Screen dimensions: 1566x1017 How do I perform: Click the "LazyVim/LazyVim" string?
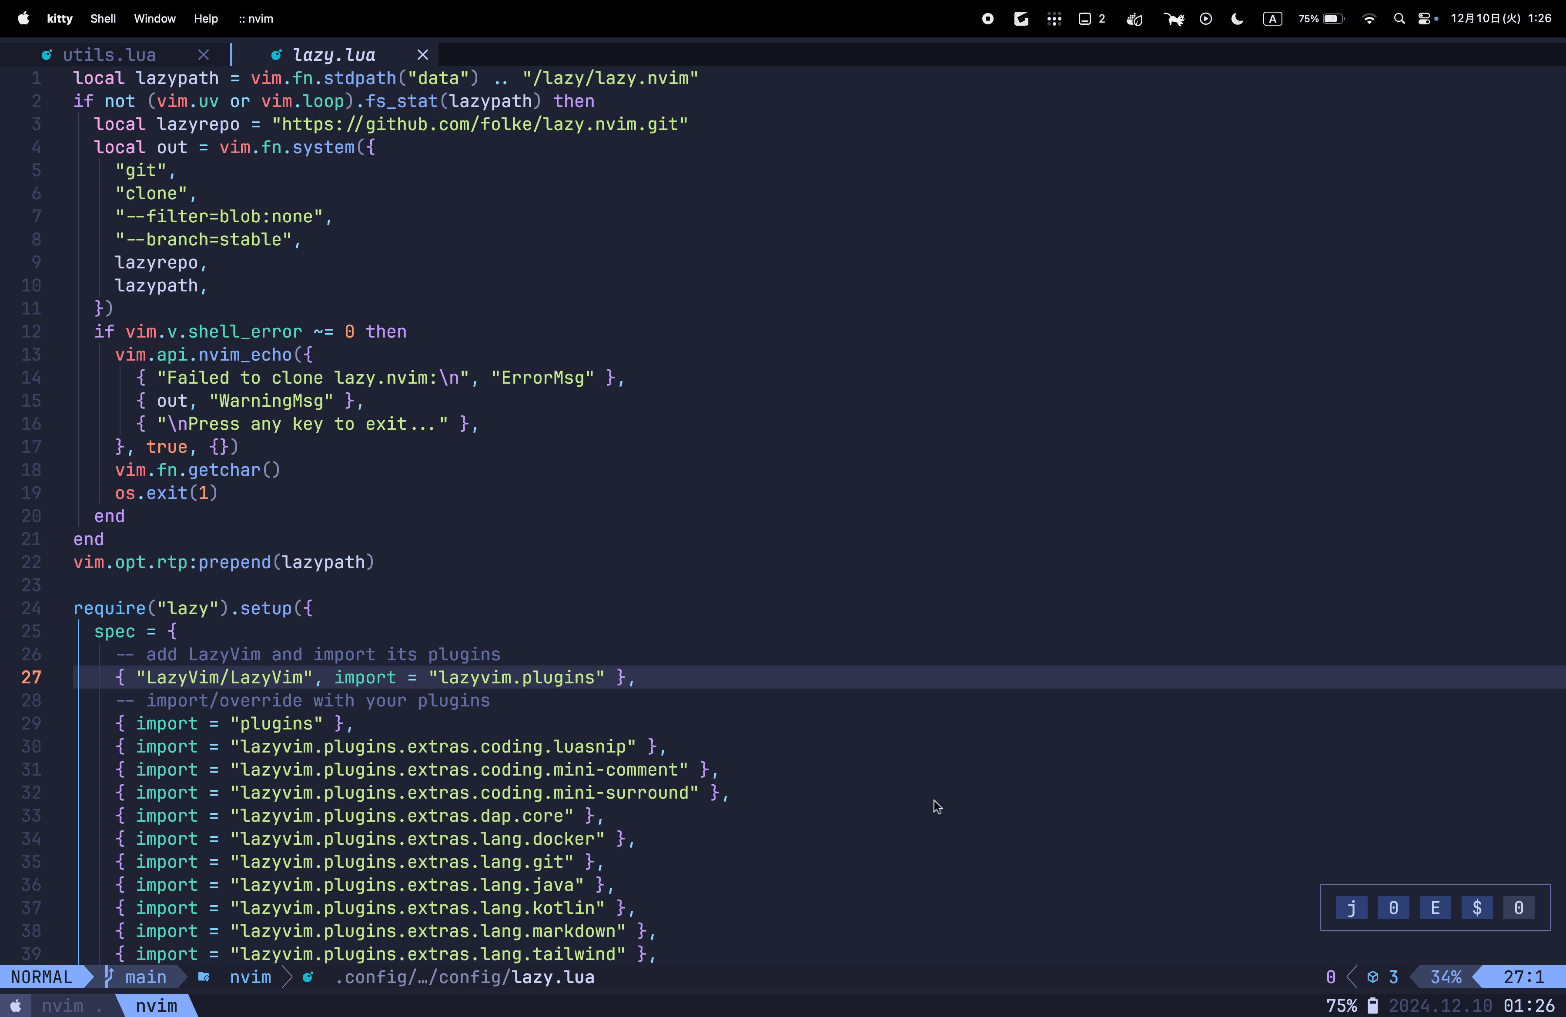[224, 677]
